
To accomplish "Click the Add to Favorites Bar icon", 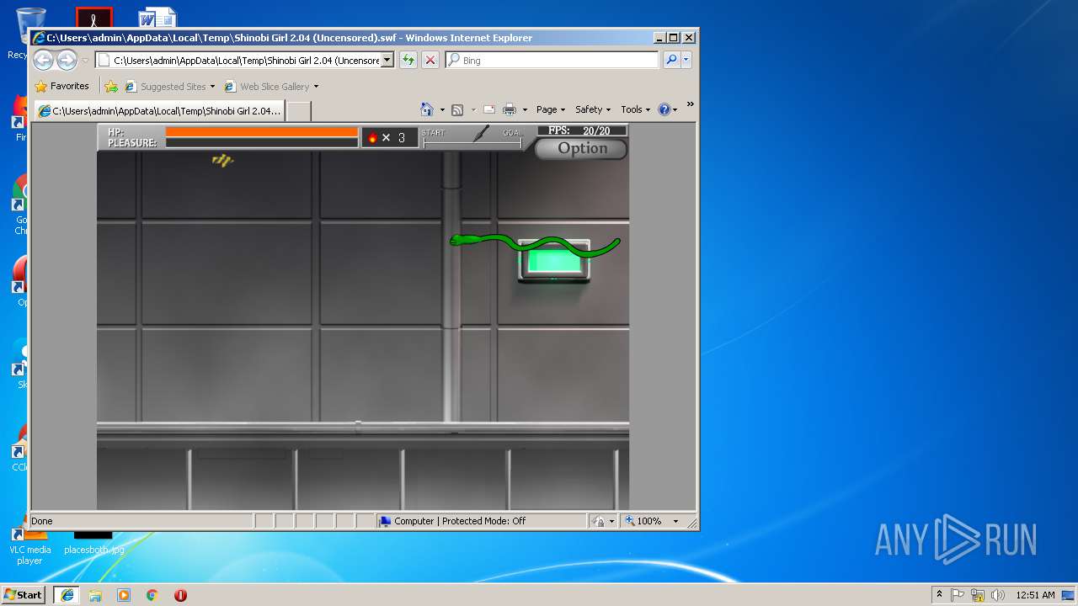I will (x=111, y=86).
